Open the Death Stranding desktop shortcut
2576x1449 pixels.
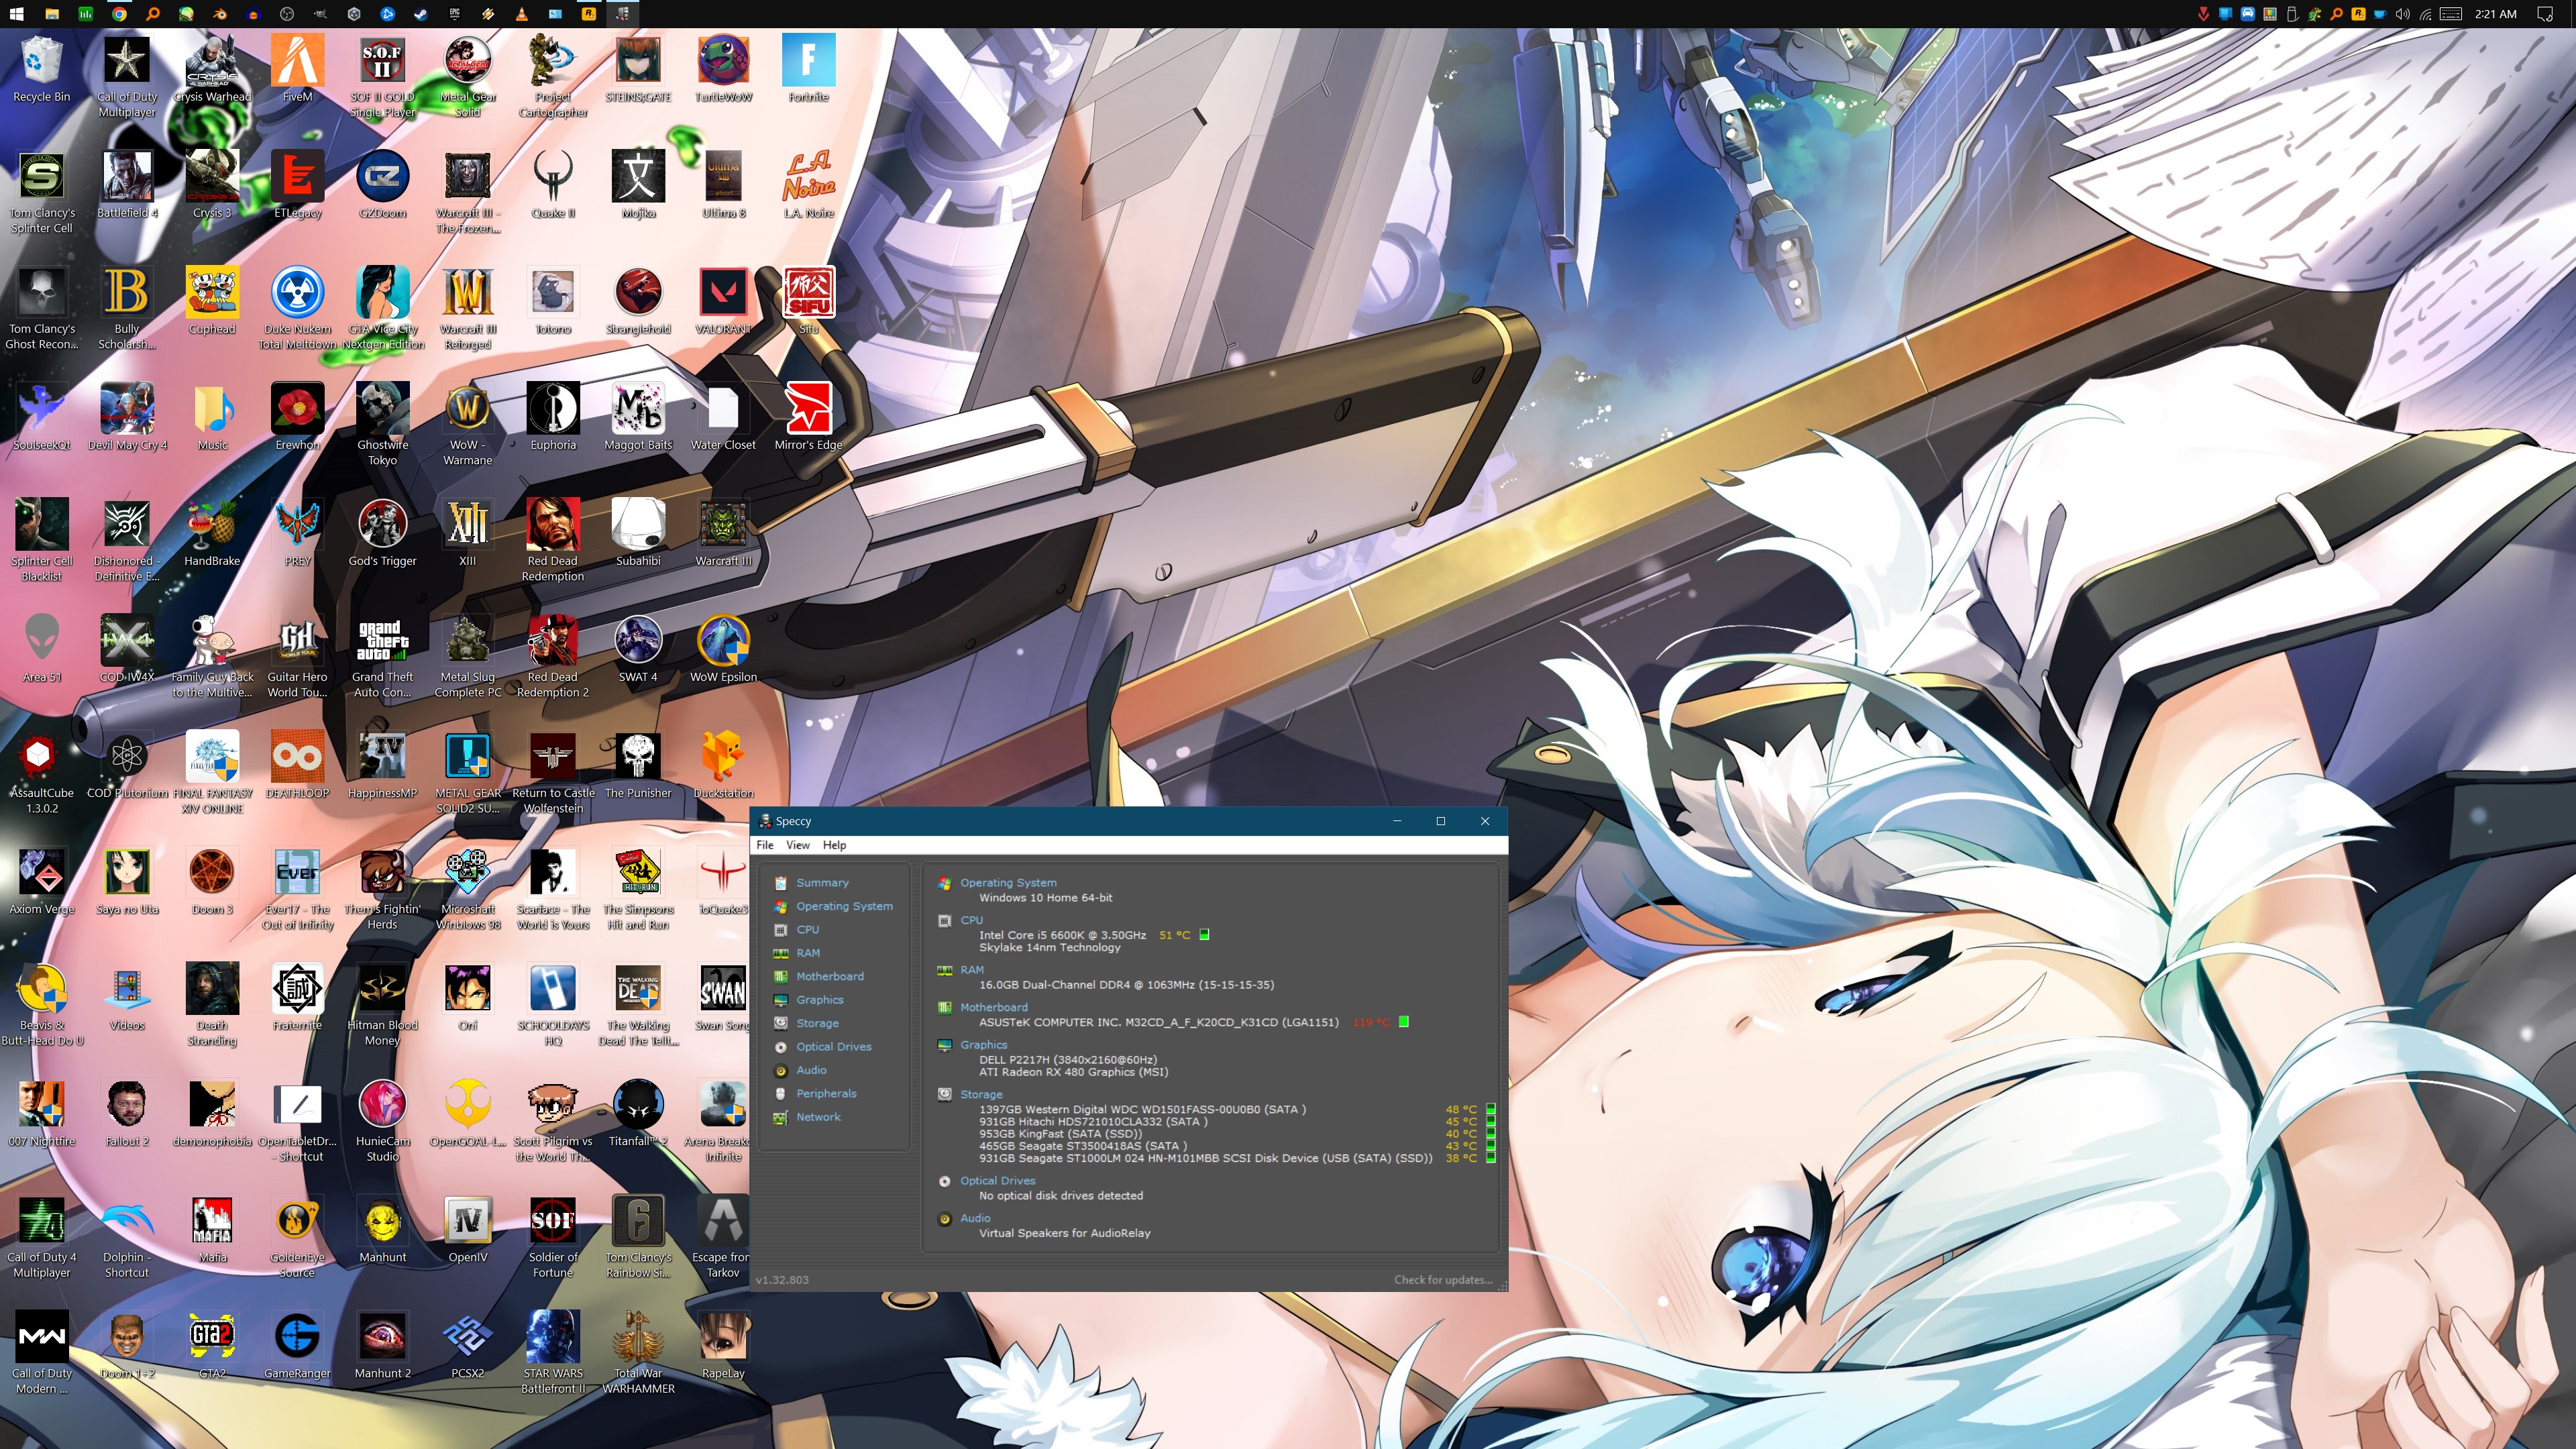click(212, 1004)
